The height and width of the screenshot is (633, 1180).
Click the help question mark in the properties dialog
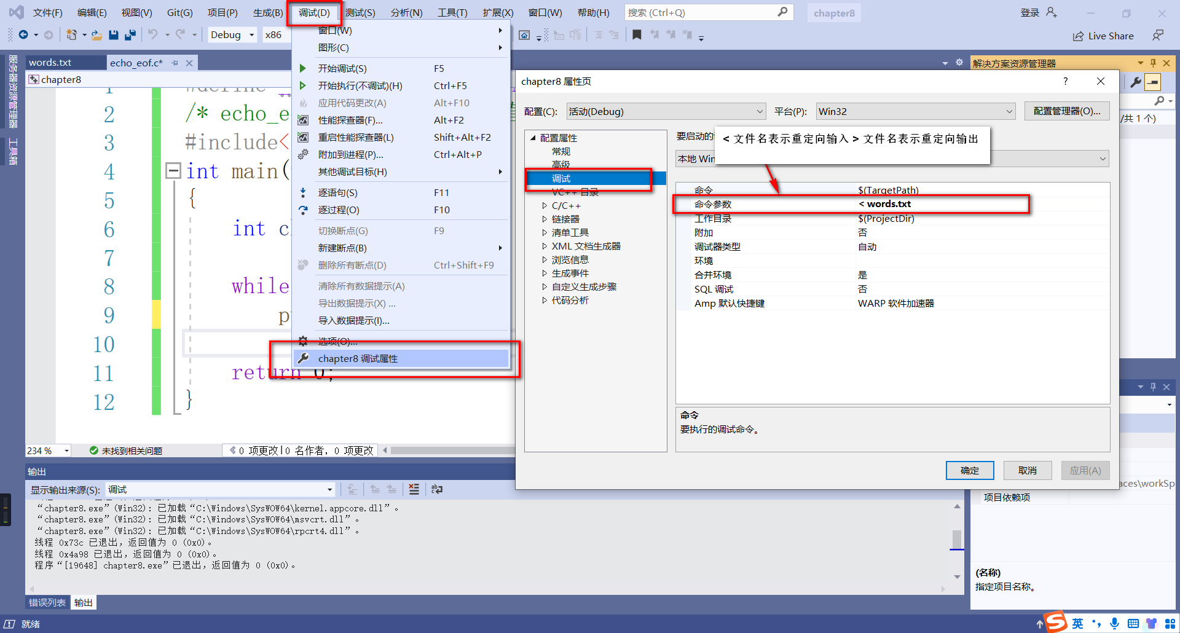[1066, 81]
